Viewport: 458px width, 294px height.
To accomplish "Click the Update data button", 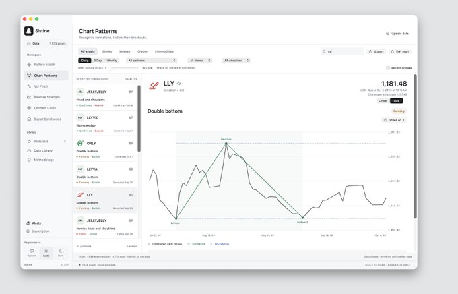I will (397, 34).
